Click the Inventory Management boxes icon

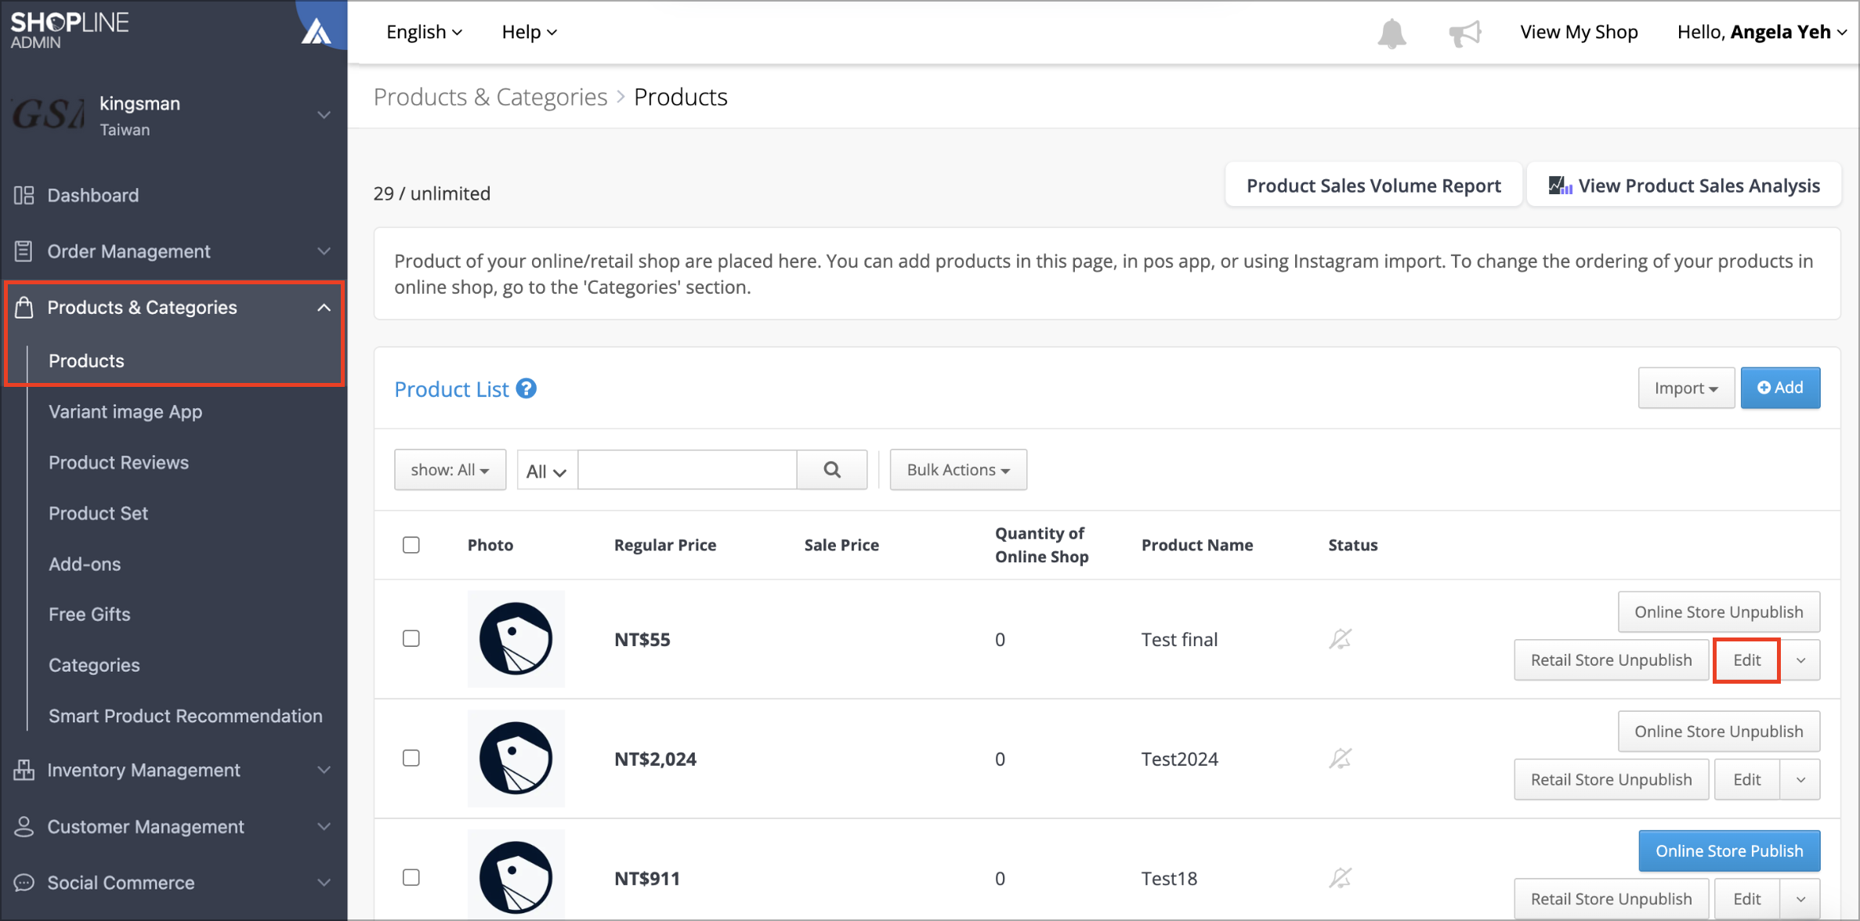tap(24, 770)
